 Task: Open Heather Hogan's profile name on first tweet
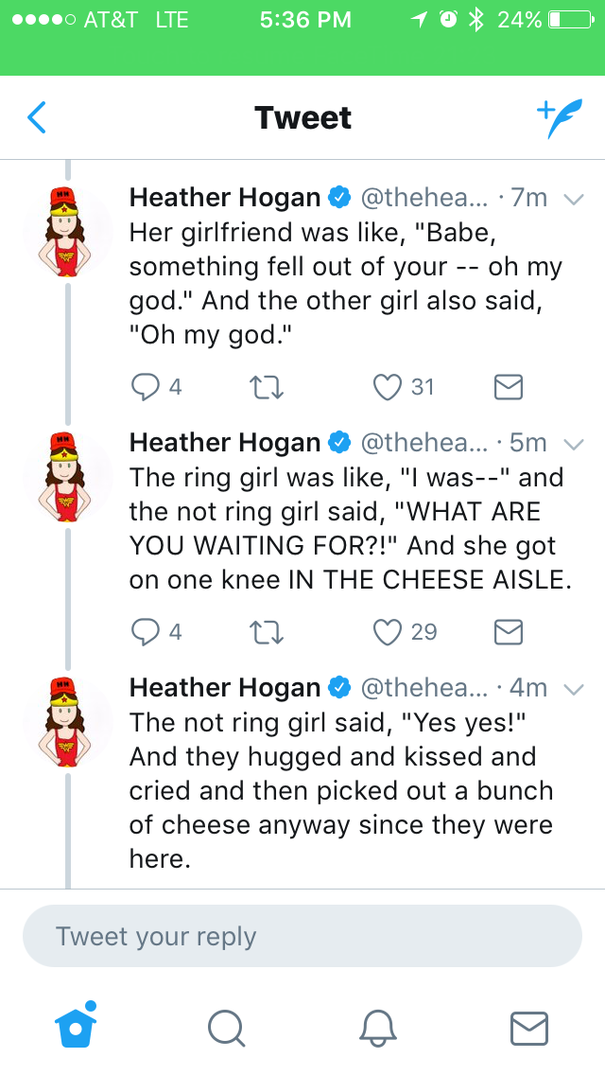(225, 197)
